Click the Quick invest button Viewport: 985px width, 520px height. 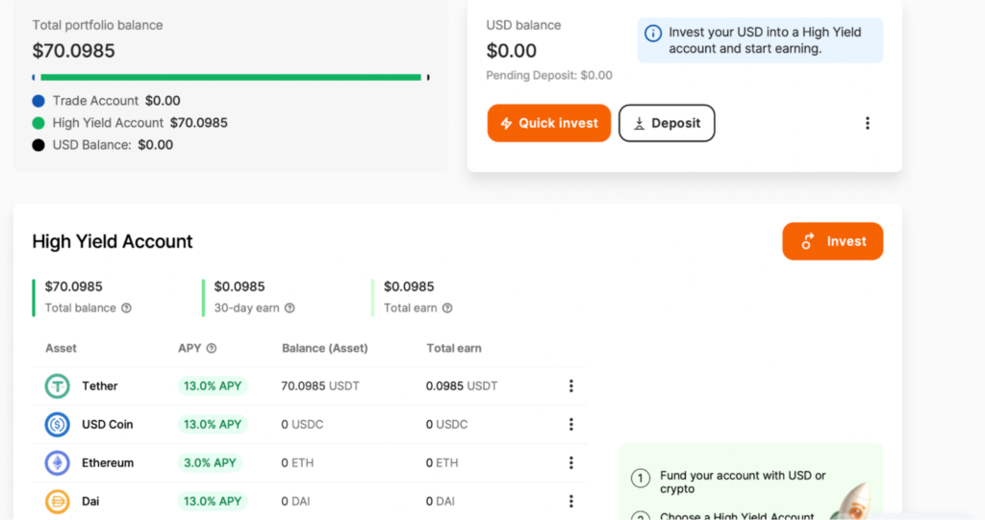pyautogui.click(x=549, y=123)
